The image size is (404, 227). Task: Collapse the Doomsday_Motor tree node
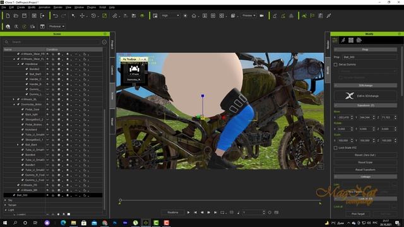coord(14,105)
